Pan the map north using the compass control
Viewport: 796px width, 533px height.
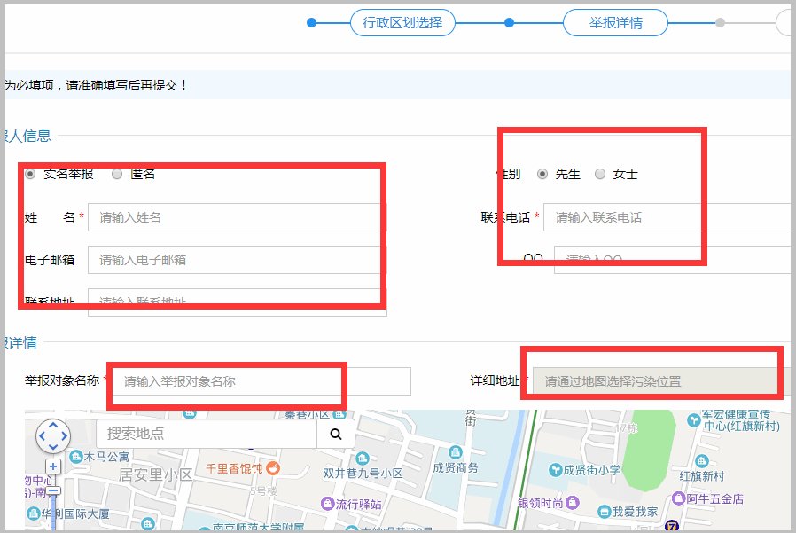pos(52,425)
